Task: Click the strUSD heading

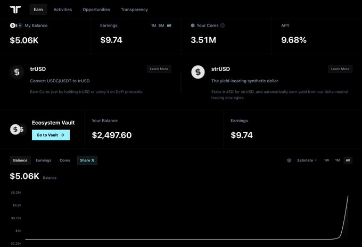Action: (x=220, y=69)
